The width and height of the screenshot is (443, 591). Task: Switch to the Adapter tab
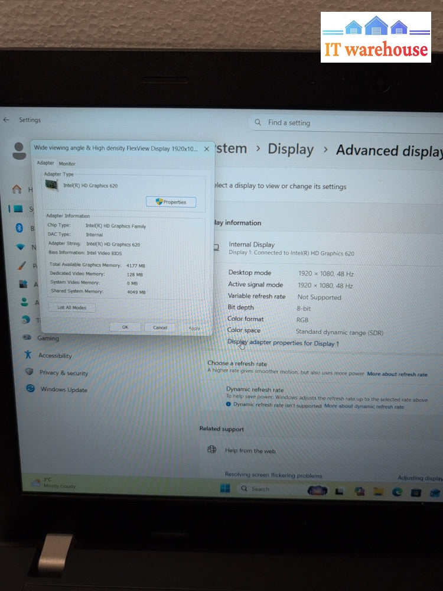[45, 163]
